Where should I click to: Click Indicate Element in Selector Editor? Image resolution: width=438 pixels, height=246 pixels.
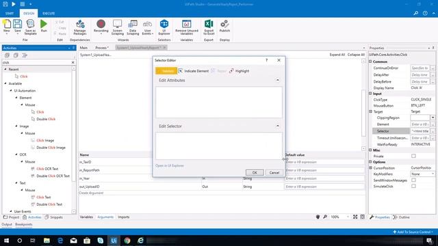(194, 71)
